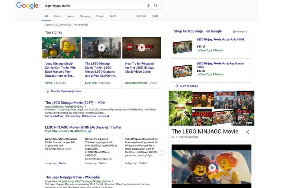Open The LEGO Ninjago Movie IMDb result

(75, 102)
